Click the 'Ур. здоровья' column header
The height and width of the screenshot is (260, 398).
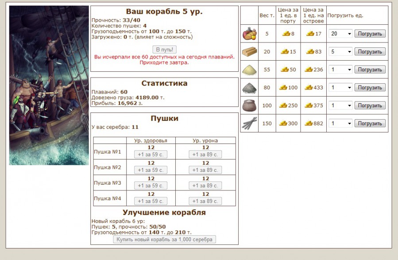coord(151,140)
